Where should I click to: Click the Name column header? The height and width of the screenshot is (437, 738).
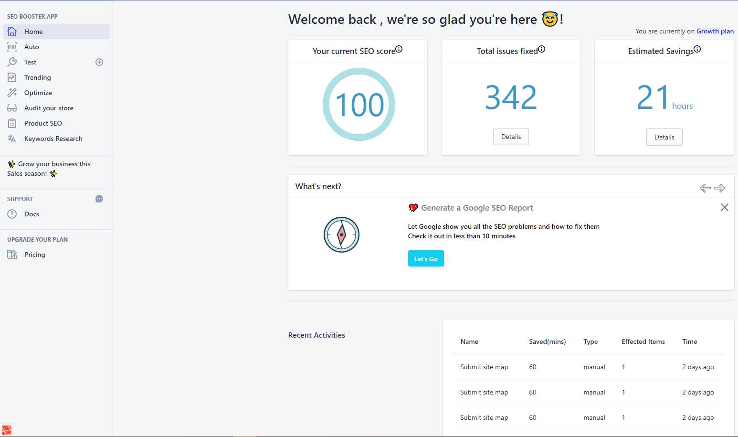coord(469,341)
